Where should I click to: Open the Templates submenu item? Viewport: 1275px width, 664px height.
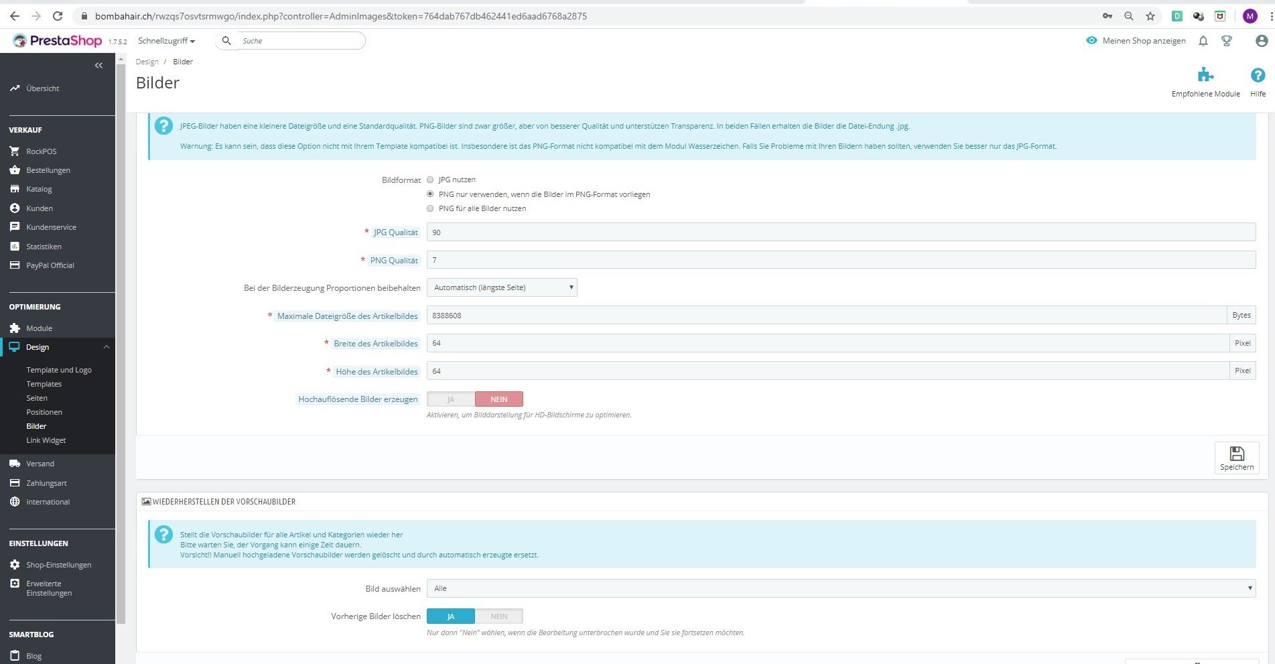tap(44, 384)
